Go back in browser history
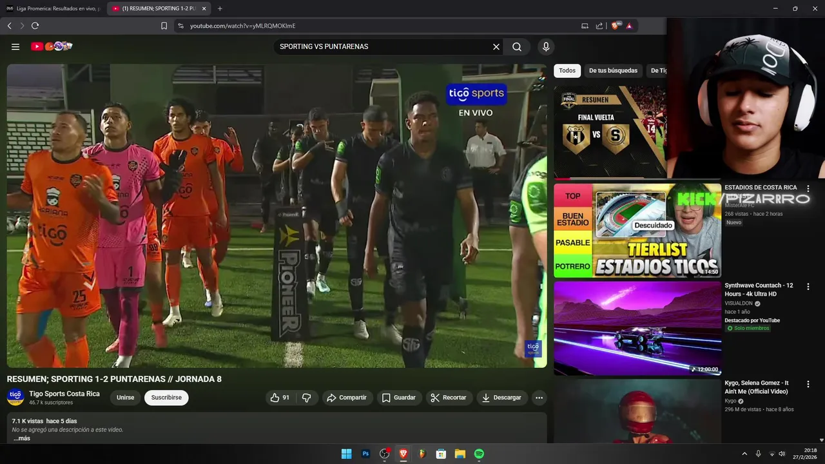 (x=9, y=26)
